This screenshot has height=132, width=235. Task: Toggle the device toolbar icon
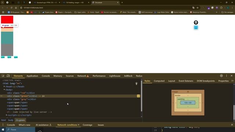click(8, 76)
